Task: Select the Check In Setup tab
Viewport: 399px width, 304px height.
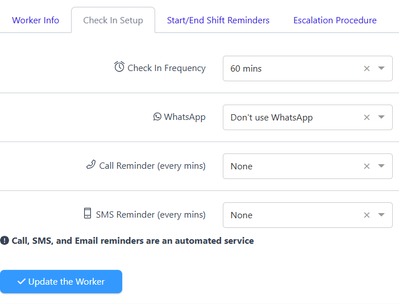Action: tap(113, 20)
